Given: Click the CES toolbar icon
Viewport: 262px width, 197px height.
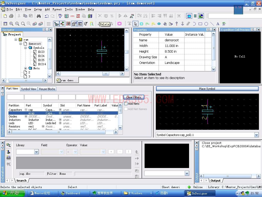Looking at the screenshot, I should 72,16.
